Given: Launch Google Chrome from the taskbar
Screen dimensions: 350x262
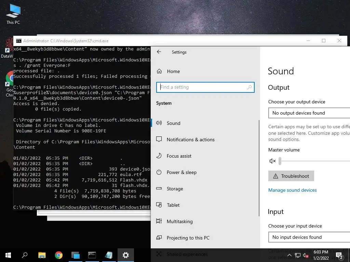Looking at the screenshot, I should click(59, 255).
